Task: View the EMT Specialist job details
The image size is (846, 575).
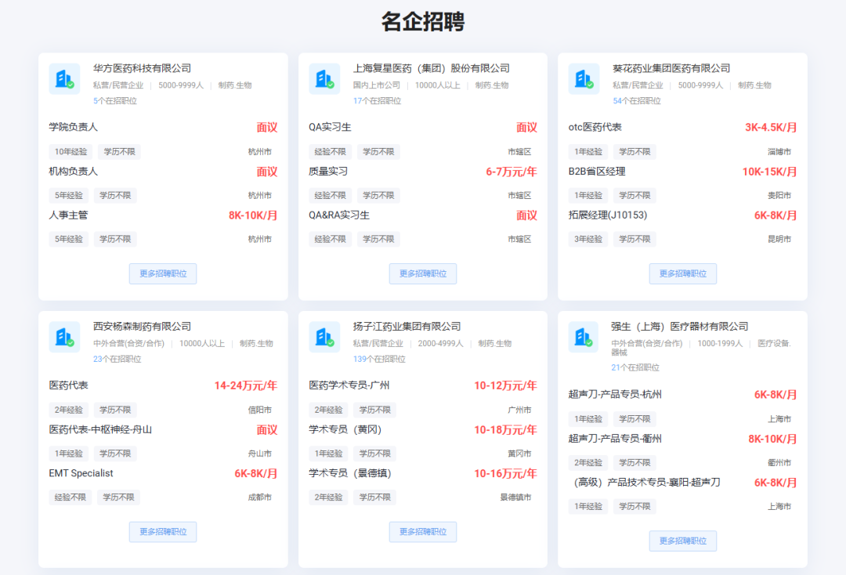Action: tap(81, 473)
